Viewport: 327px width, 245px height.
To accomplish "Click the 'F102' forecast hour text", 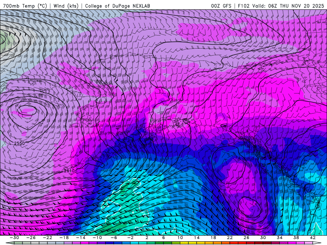I will click(x=244, y=6).
